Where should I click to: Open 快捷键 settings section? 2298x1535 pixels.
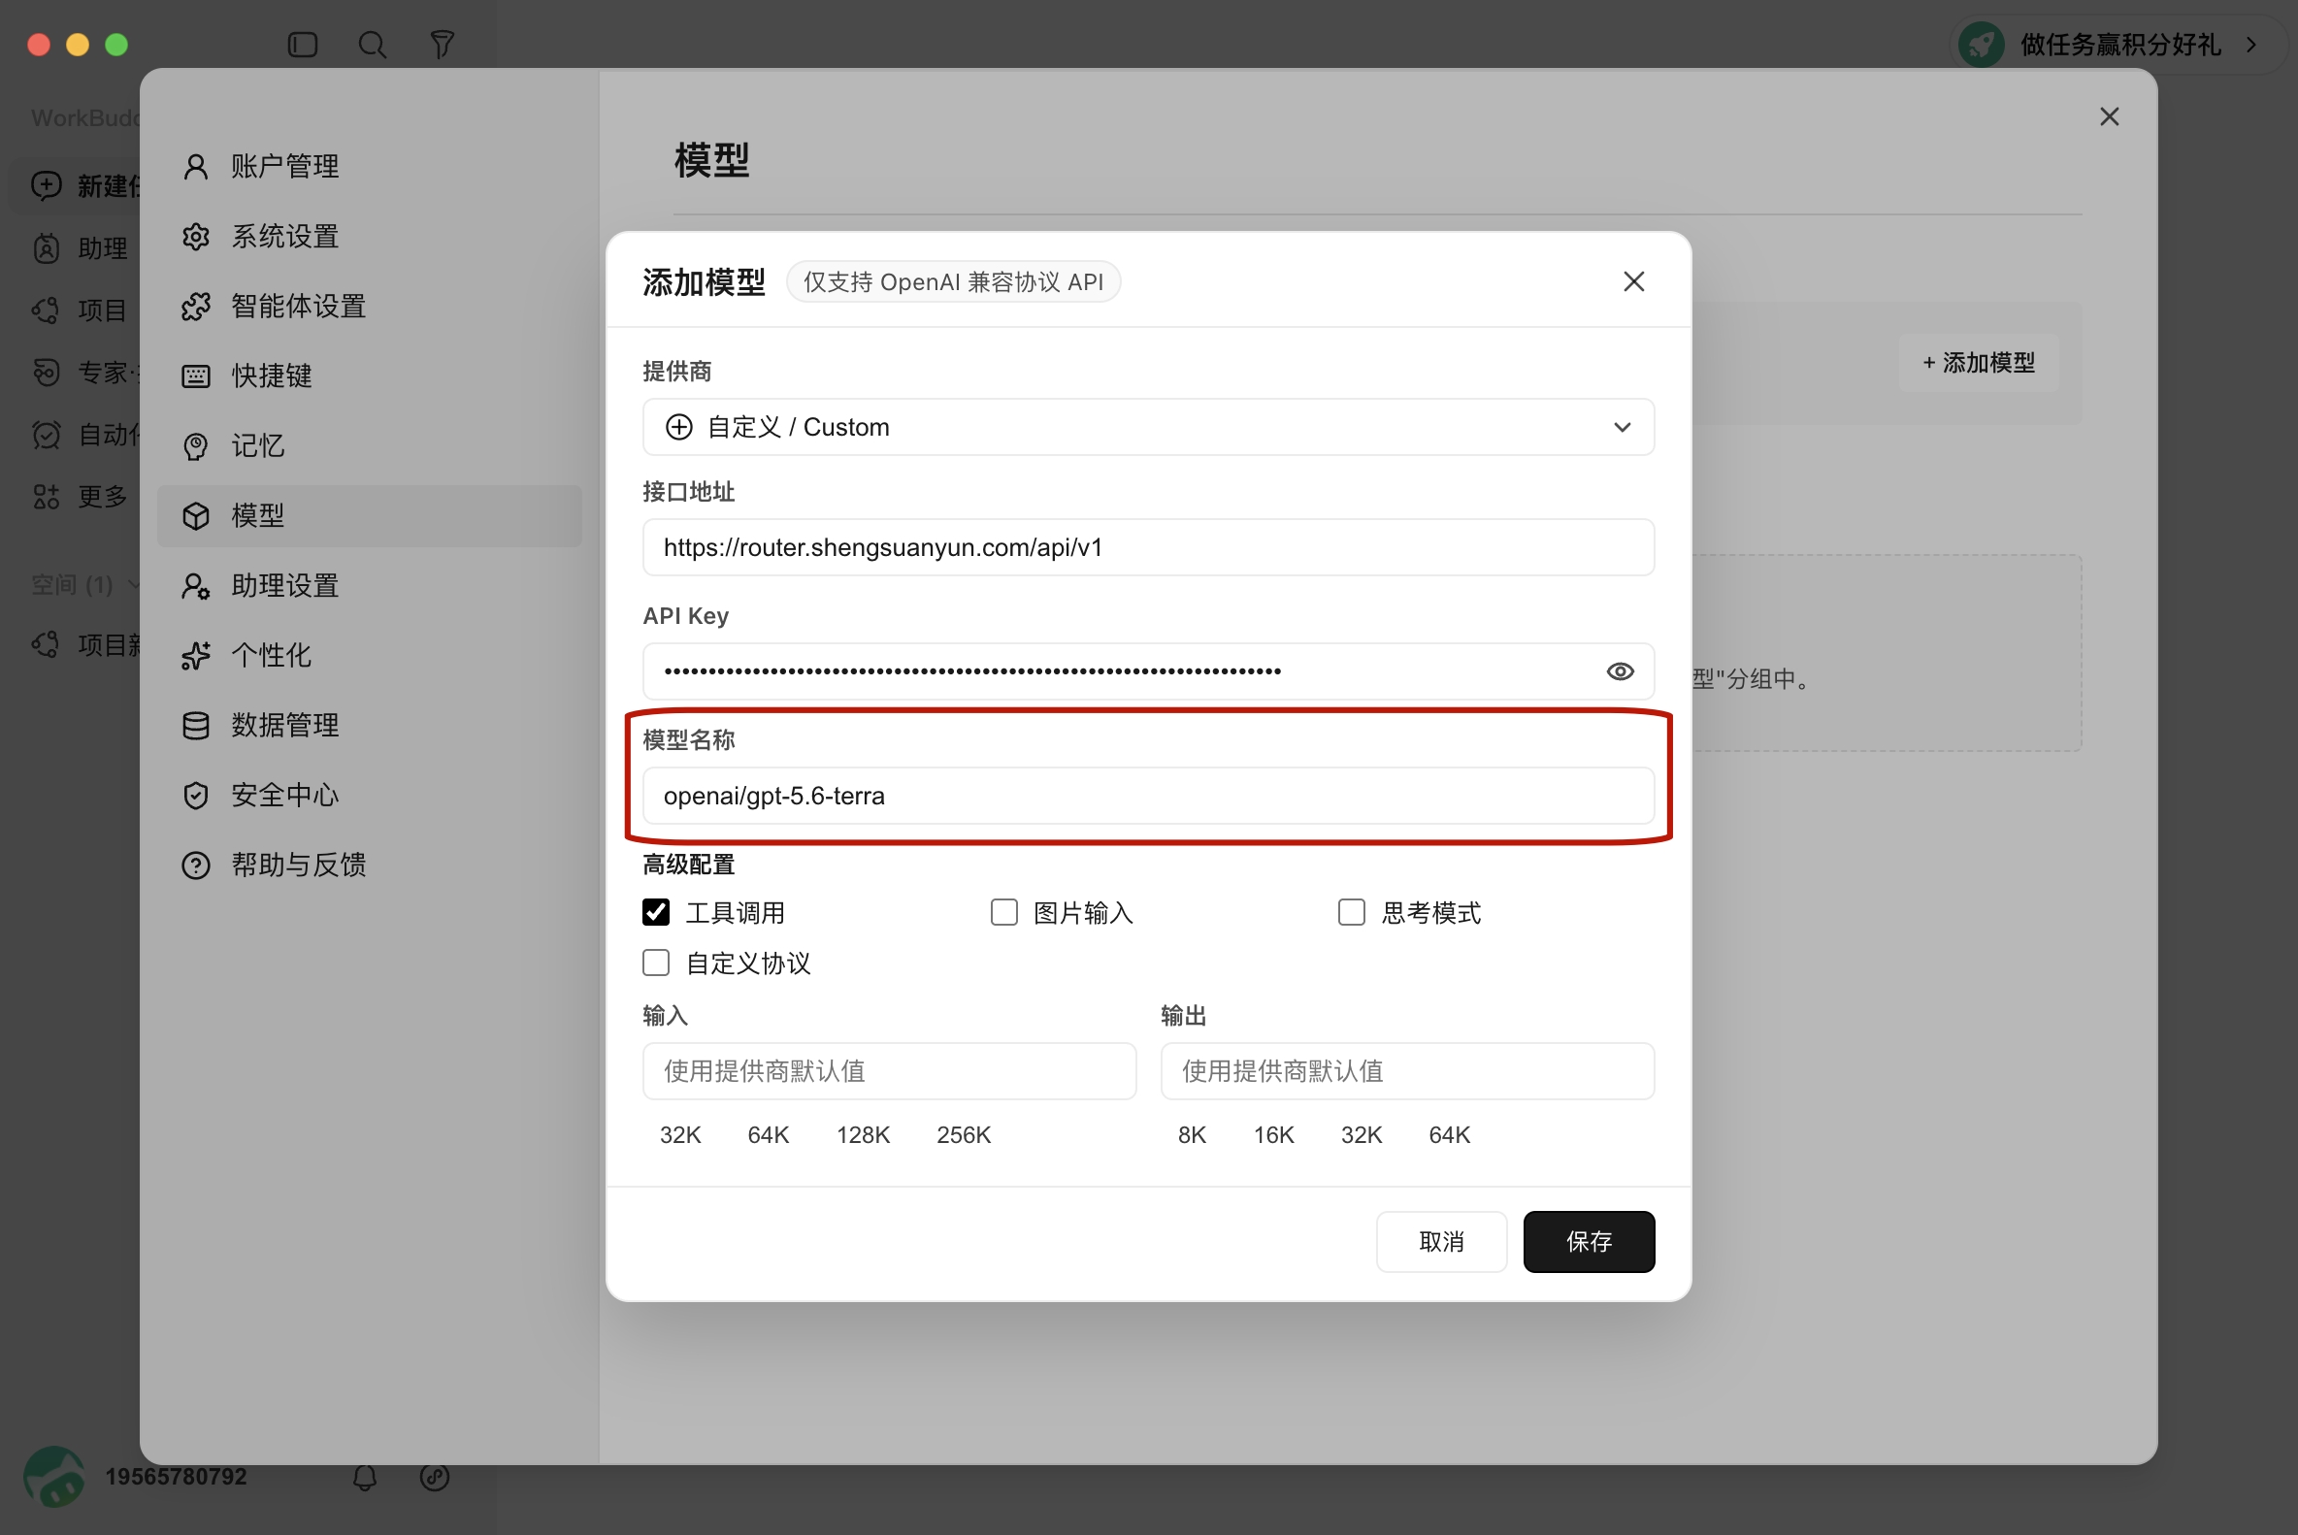point(370,376)
